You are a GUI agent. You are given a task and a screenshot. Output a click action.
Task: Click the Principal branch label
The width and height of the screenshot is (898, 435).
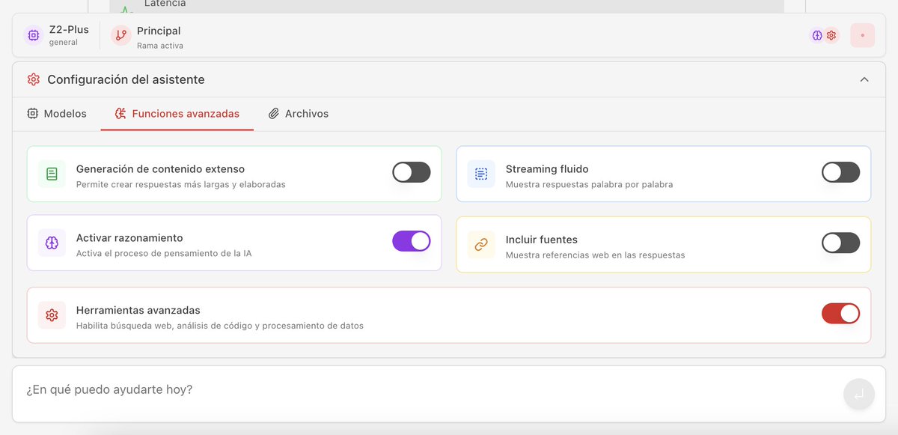[x=159, y=31]
